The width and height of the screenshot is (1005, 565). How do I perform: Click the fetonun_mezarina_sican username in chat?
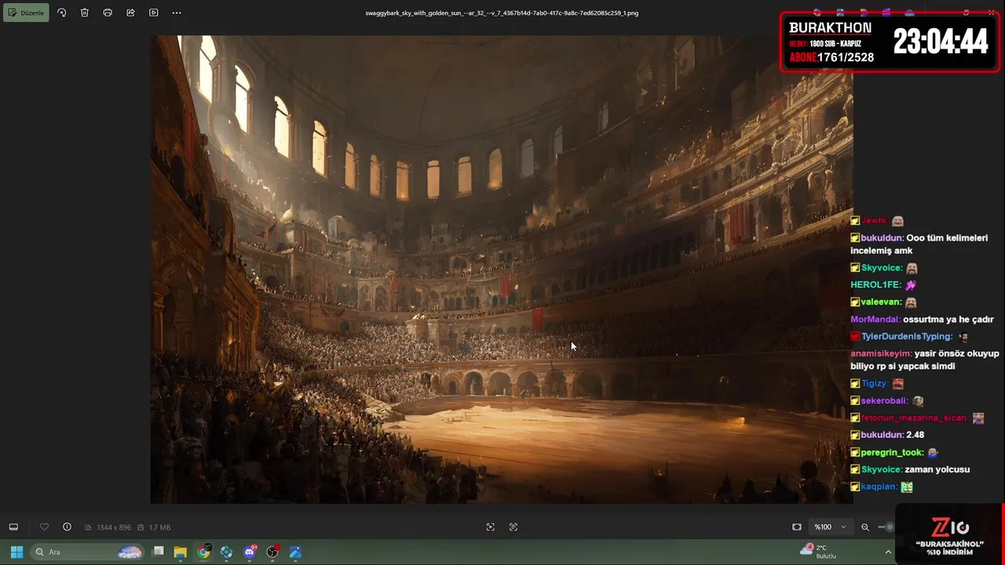click(915, 418)
